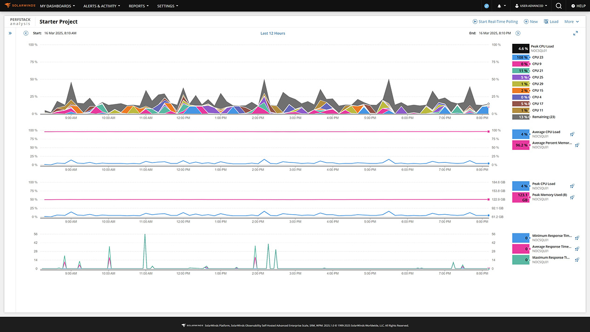This screenshot has width=590, height=332.
Task: Open the USER-ADVANCED account dropdown
Action: pyautogui.click(x=531, y=6)
